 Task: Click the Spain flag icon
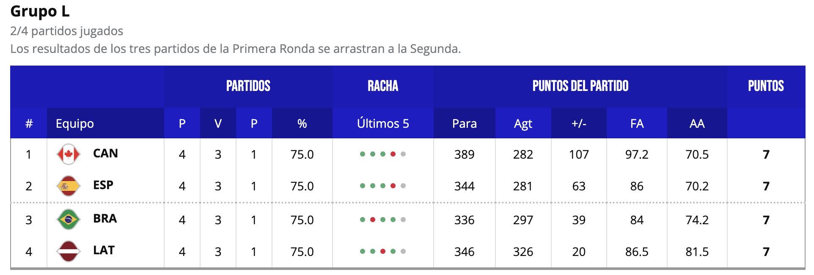pyautogui.click(x=68, y=186)
